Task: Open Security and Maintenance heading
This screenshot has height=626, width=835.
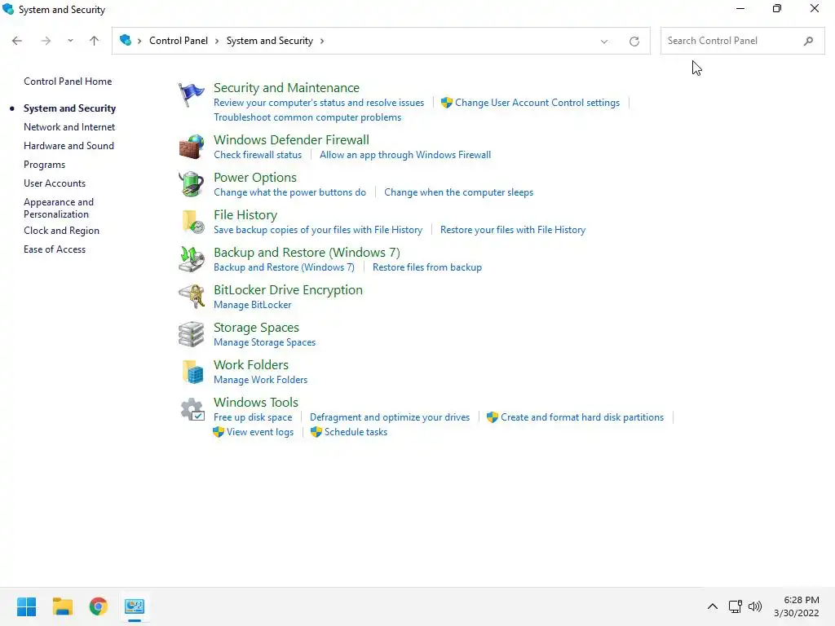Action: click(286, 88)
